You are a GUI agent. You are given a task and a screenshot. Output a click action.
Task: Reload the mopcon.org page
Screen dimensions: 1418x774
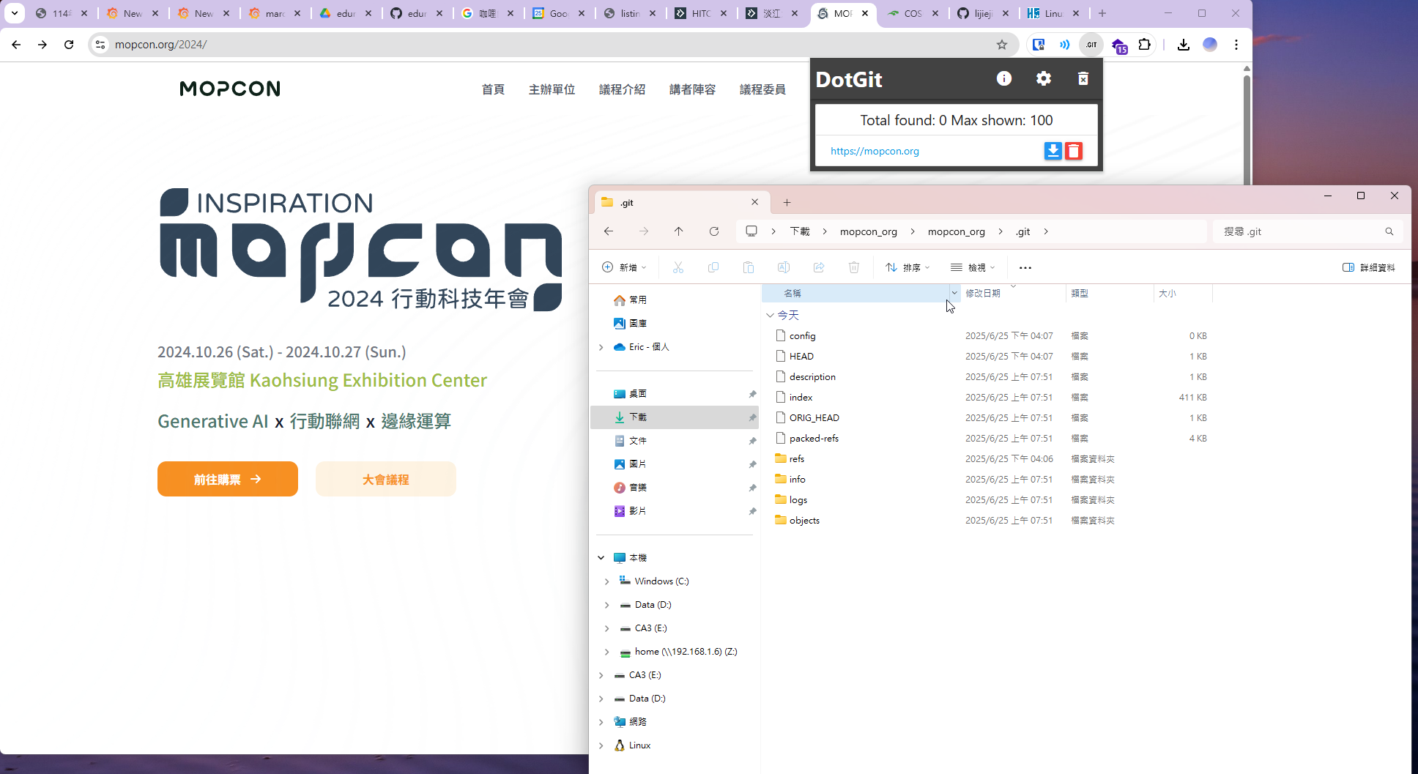tap(69, 45)
